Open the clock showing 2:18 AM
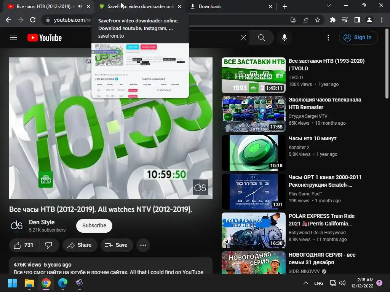Image resolution: width=390 pixels, height=292 pixels. 362,283
